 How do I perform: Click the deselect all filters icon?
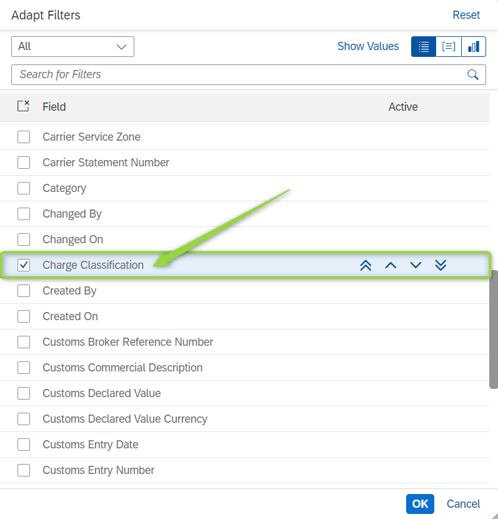click(x=23, y=106)
